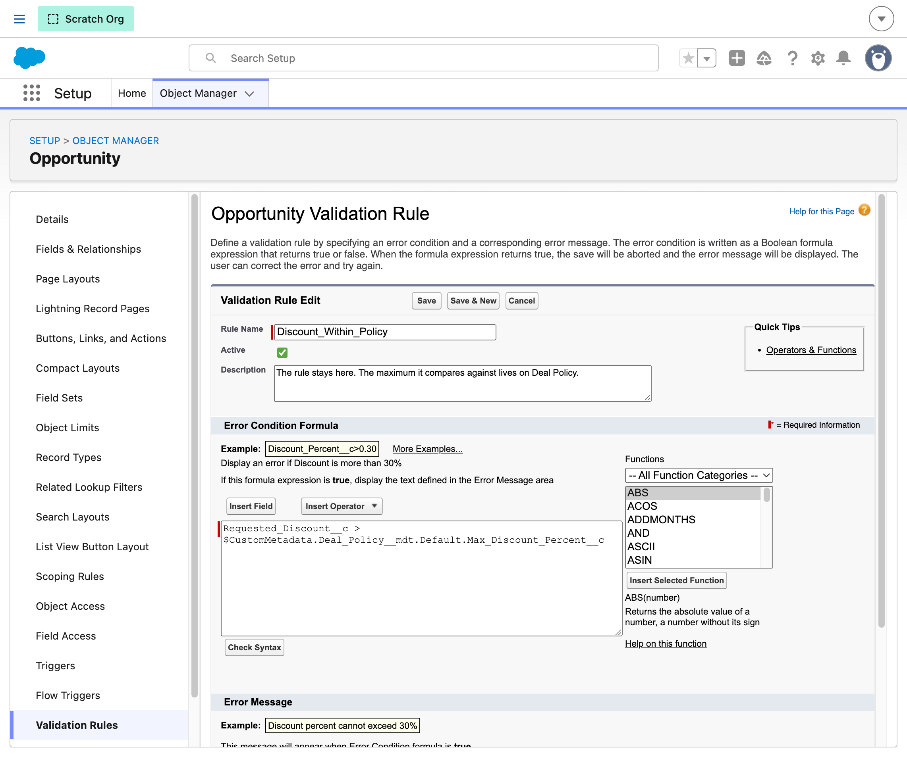Click the OBJECT MANAGER breadcrumb link

pyautogui.click(x=116, y=141)
